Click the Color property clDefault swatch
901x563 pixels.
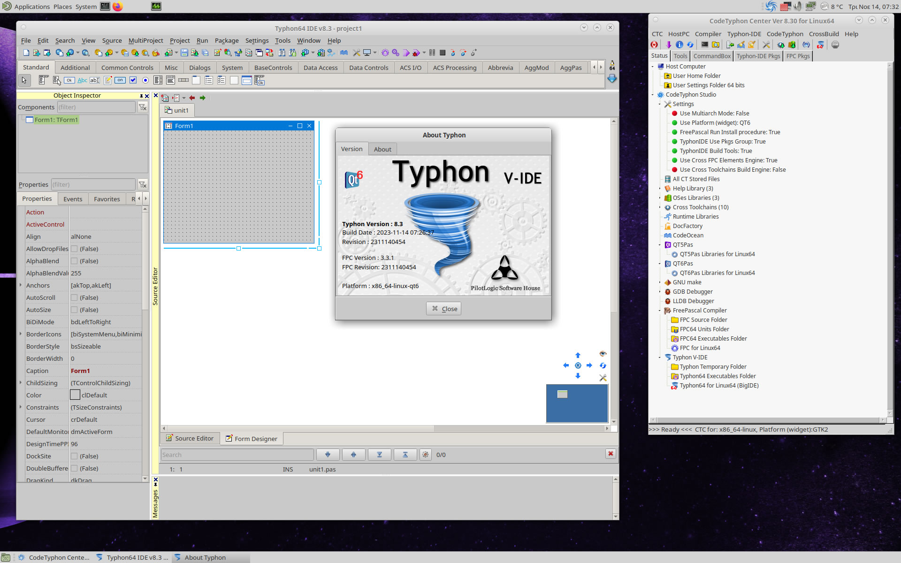click(75, 395)
